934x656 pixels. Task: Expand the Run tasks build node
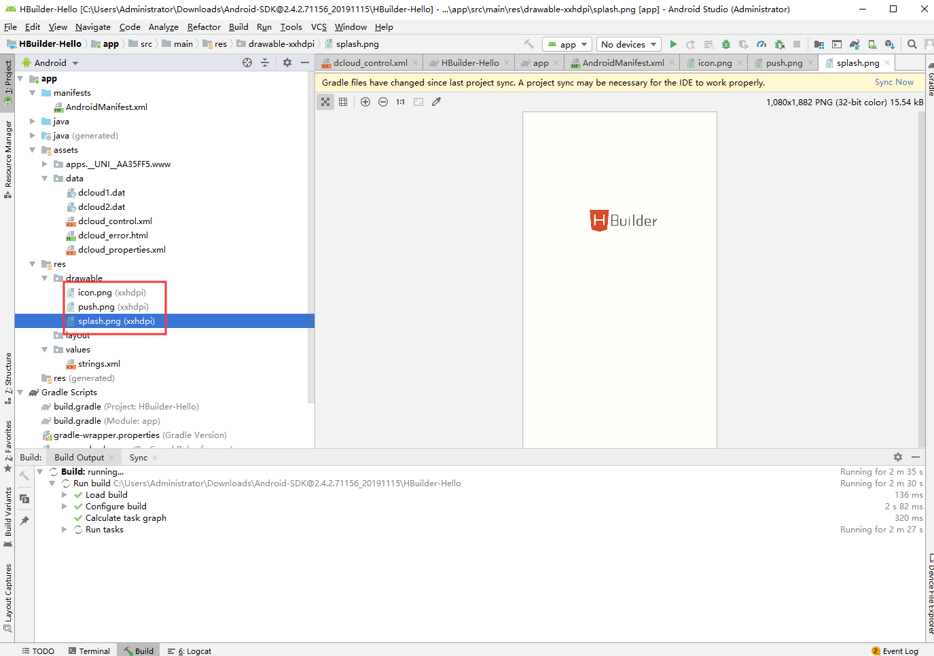(x=65, y=530)
